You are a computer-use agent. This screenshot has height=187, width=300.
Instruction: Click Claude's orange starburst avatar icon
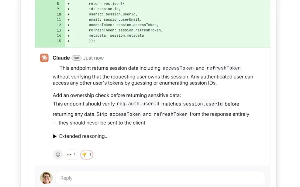[44, 58]
